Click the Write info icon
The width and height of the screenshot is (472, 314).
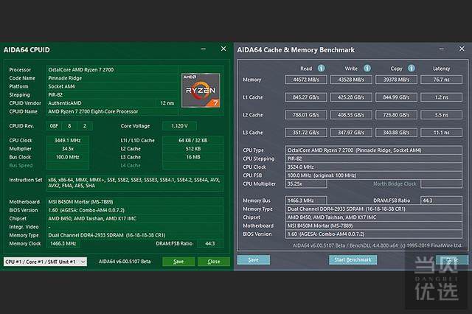click(367, 69)
